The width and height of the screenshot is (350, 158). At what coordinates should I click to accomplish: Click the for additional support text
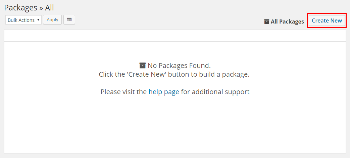click(215, 92)
